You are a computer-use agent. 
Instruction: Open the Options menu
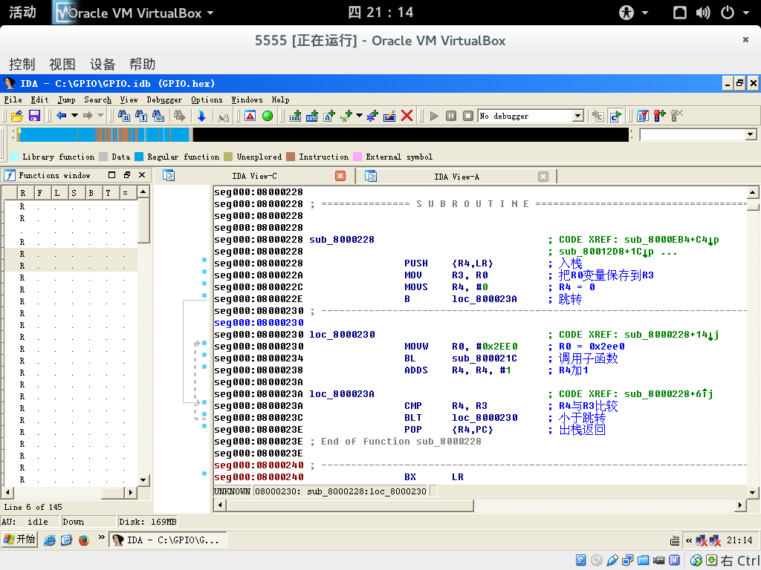(207, 100)
